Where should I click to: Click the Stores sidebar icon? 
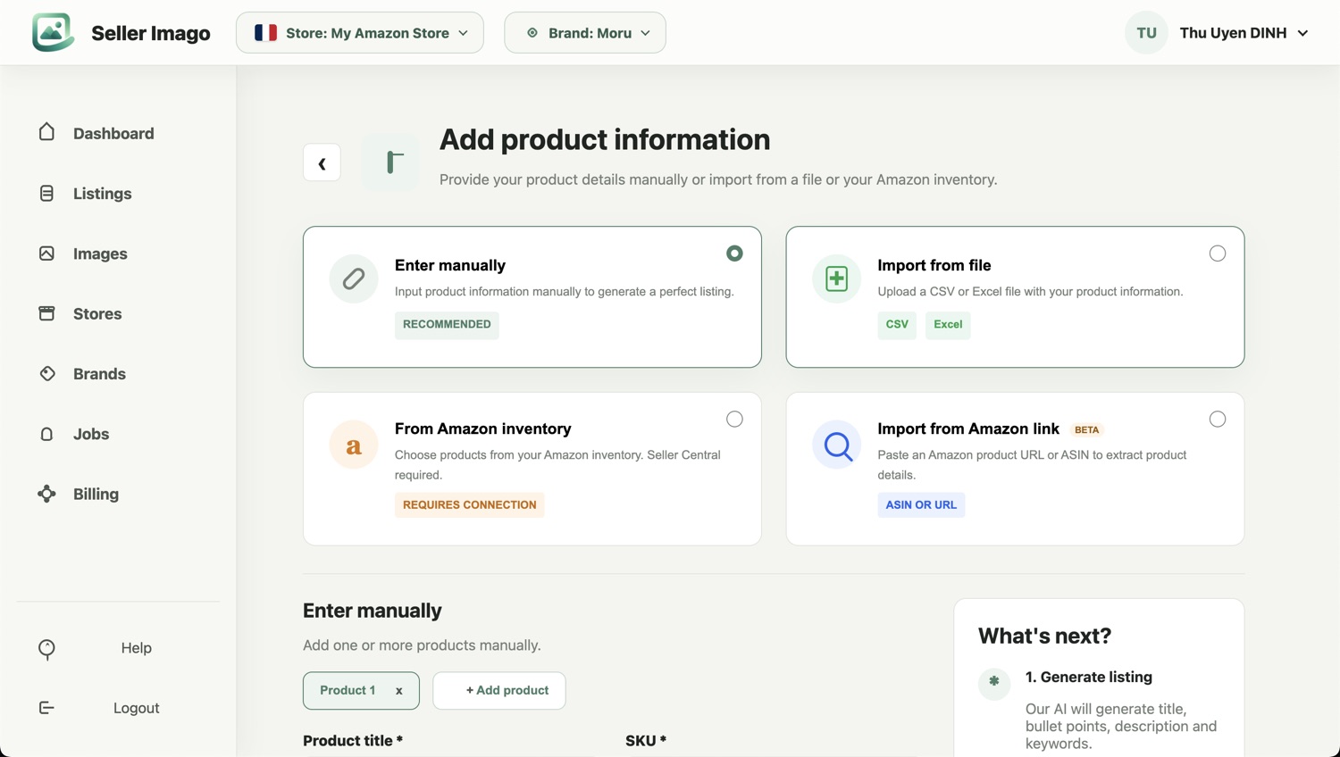click(46, 313)
